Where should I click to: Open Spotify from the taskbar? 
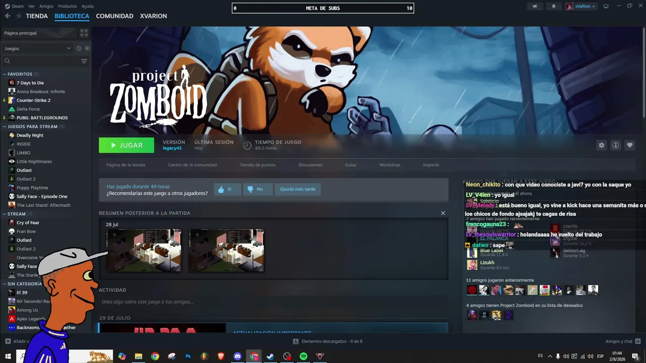tap(303, 356)
